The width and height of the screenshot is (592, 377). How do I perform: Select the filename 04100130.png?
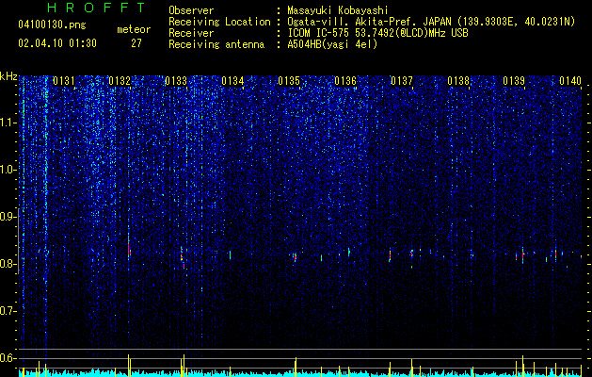click(x=52, y=25)
